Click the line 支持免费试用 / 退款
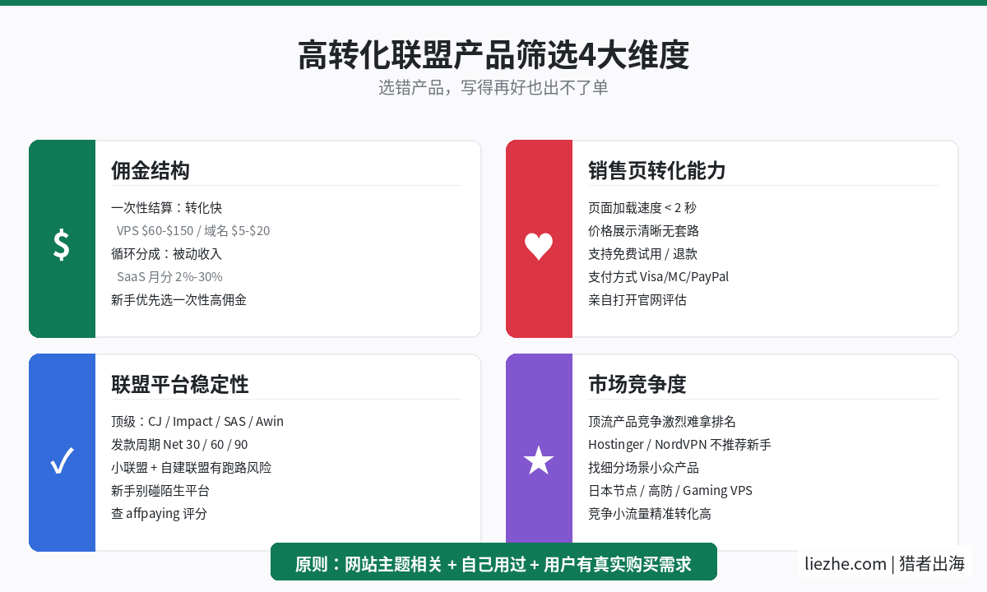This screenshot has height=592, width=987. pos(642,254)
